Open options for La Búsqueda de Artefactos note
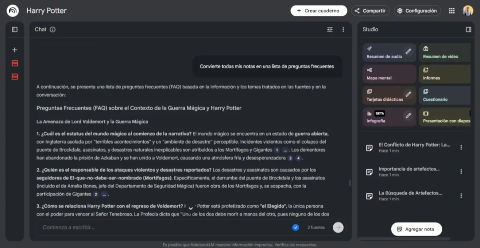This screenshot has height=248, width=480. click(461, 196)
